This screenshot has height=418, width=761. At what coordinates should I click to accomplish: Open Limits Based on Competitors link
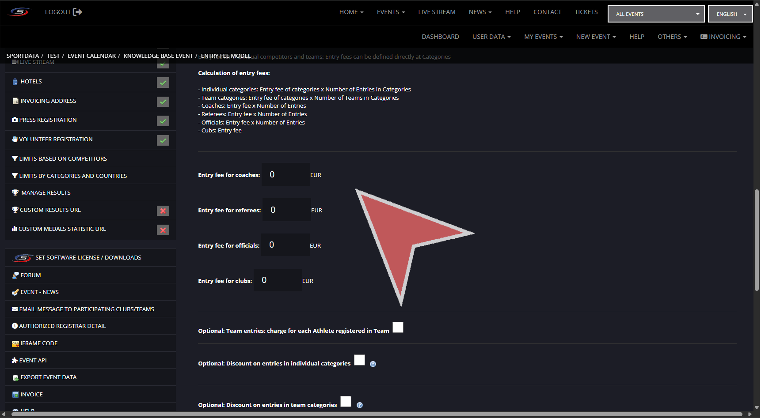[63, 158]
